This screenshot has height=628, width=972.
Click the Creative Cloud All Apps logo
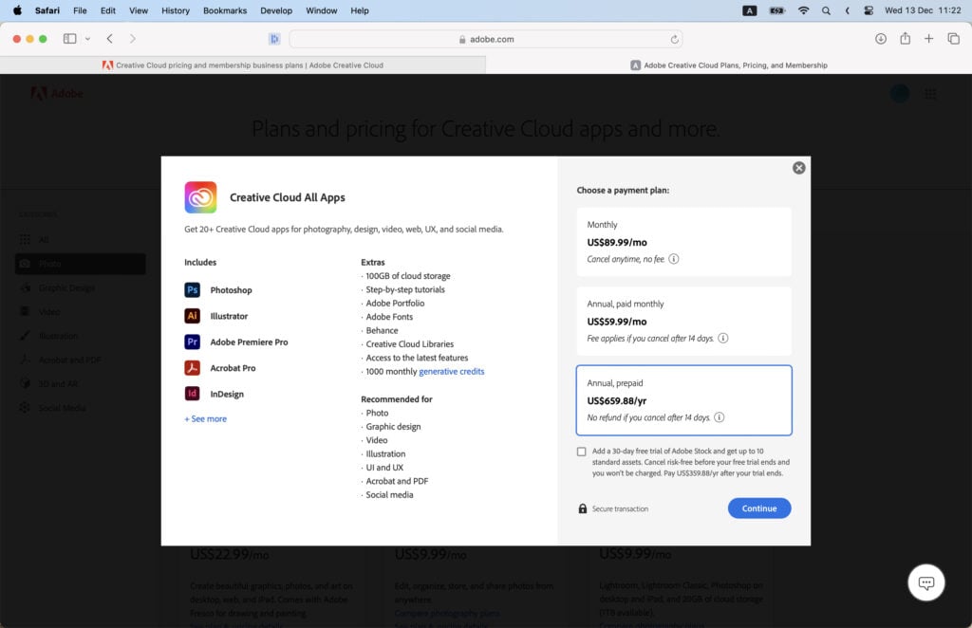pos(200,196)
